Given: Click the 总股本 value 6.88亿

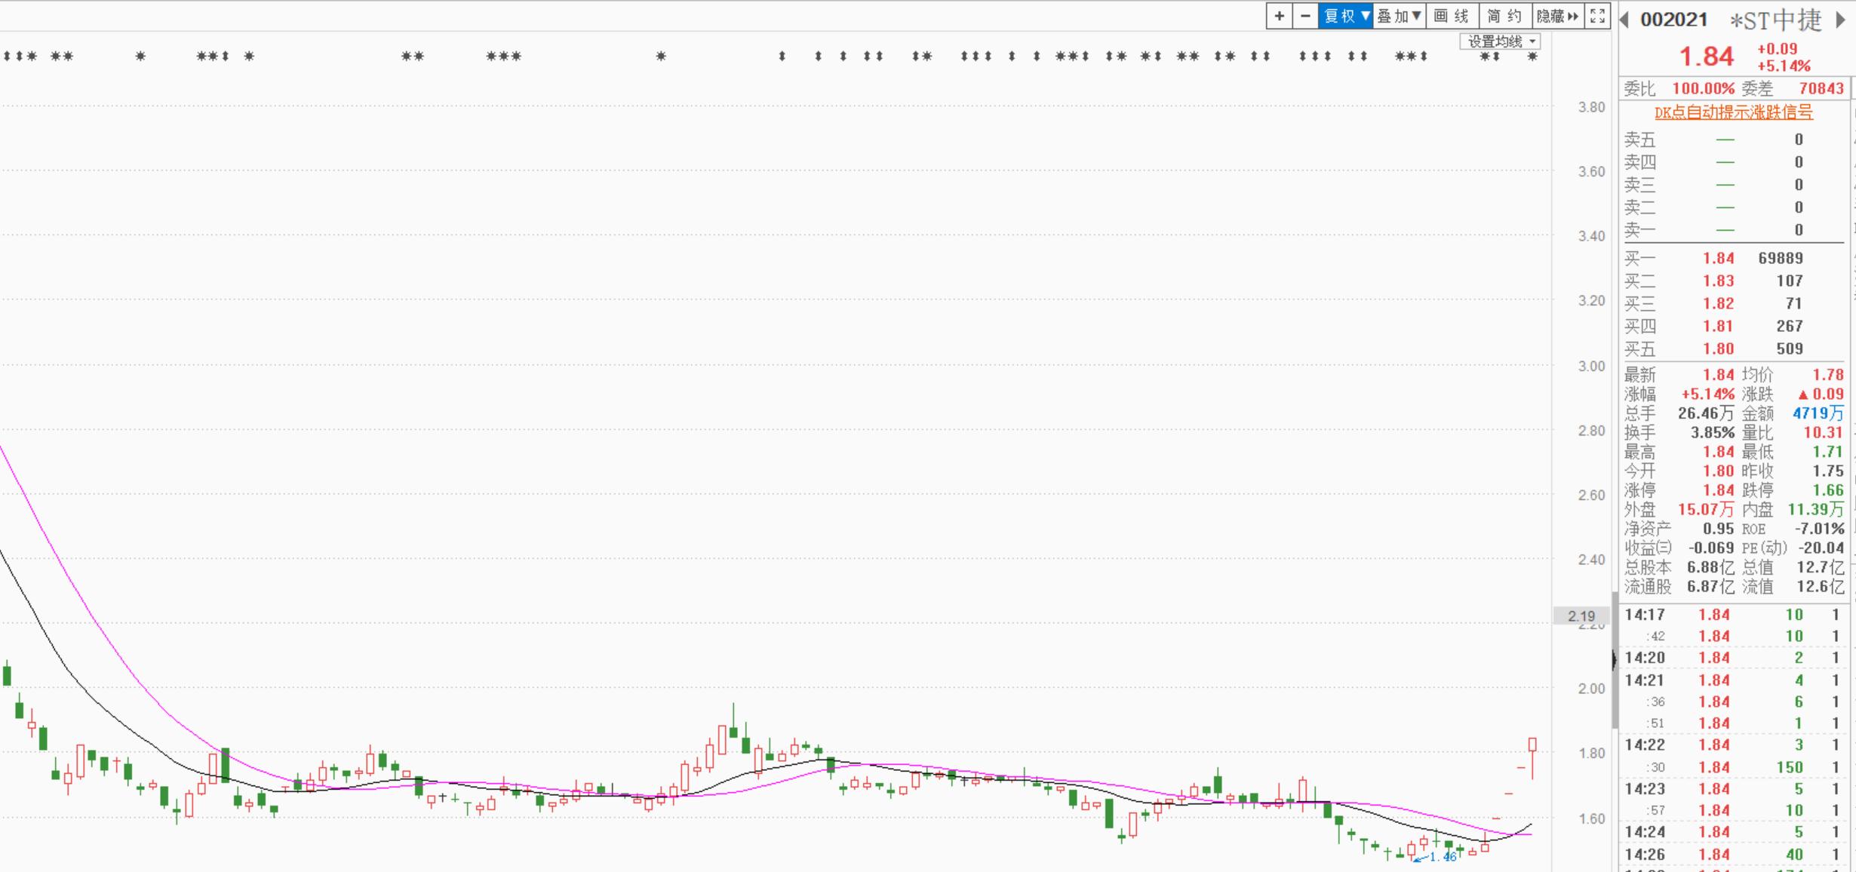Looking at the screenshot, I should click(x=1710, y=567).
